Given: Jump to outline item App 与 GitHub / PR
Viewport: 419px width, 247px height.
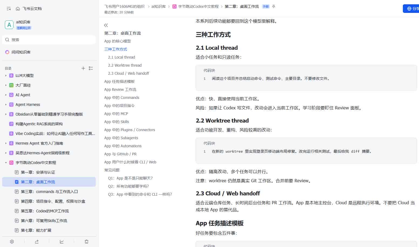Looking at the screenshot, I should click(121, 154).
